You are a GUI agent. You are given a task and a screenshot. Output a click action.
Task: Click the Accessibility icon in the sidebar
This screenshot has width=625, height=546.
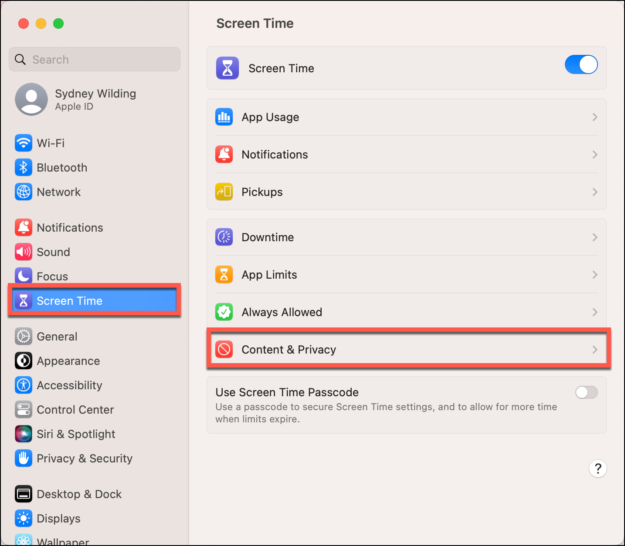click(24, 385)
